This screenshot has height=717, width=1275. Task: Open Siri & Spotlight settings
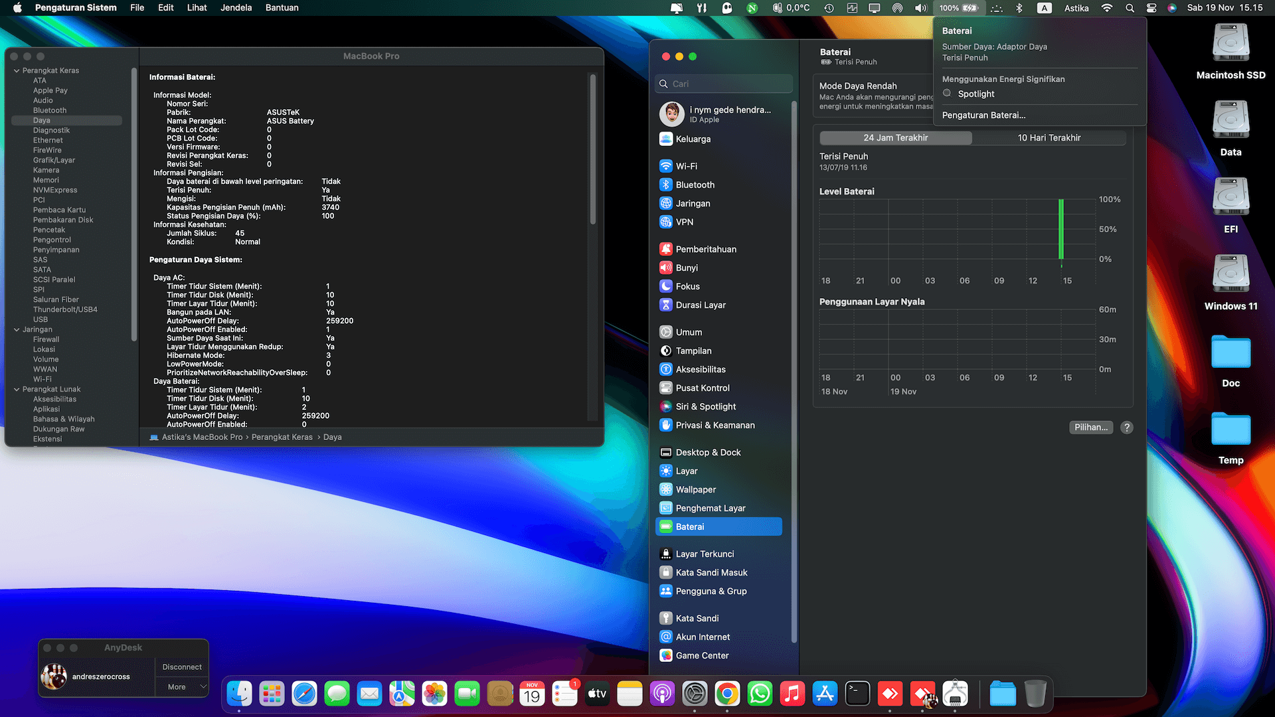720,406
